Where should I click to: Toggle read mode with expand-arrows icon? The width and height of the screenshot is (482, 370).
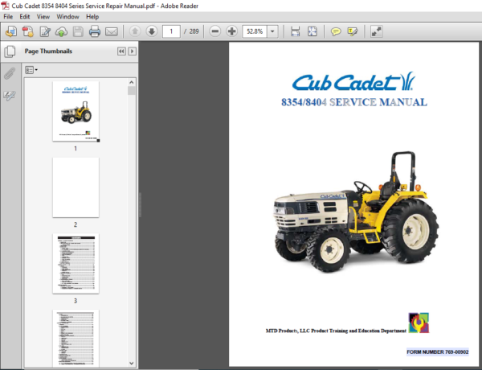(377, 31)
